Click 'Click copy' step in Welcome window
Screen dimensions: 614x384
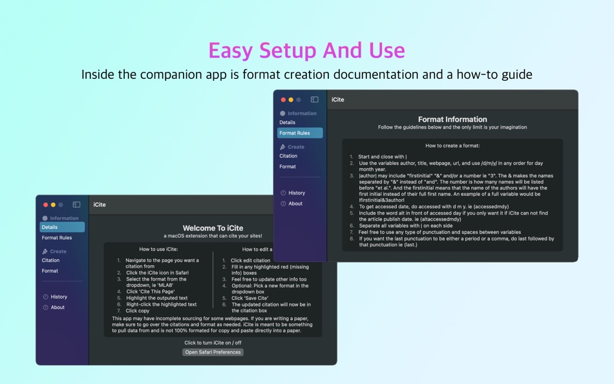click(x=138, y=311)
